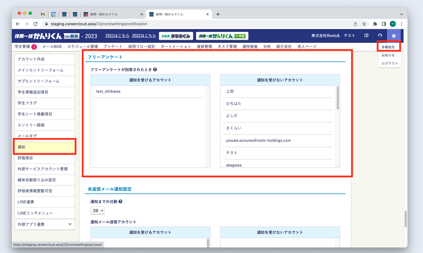The height and width of the screenshot is (253, 423).
Task: Switch to the メールBOX navigation tab
Action: pyautogui.click(x=52, y=46)
